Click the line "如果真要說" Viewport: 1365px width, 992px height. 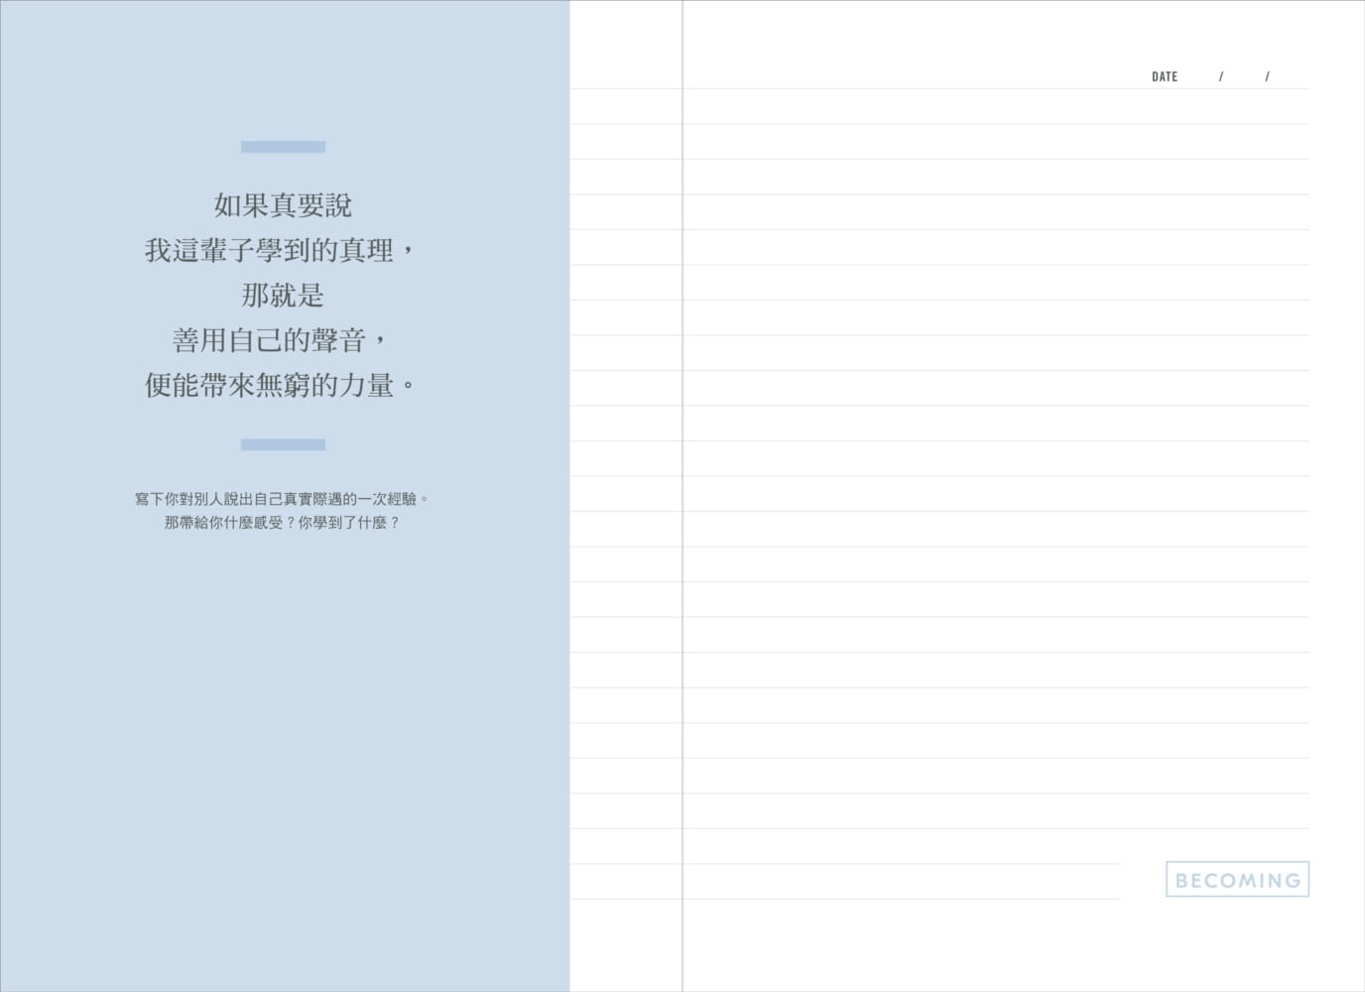click(x=283, y=205)
